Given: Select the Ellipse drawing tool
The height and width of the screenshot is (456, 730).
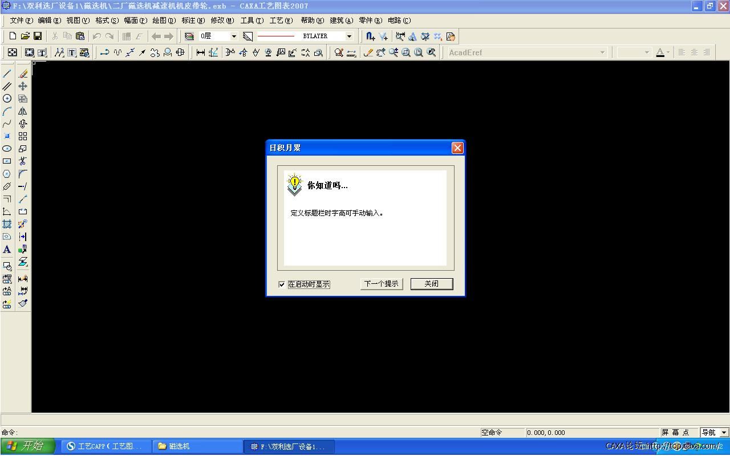Looking at the screenshot, I should tap(7, 148).
